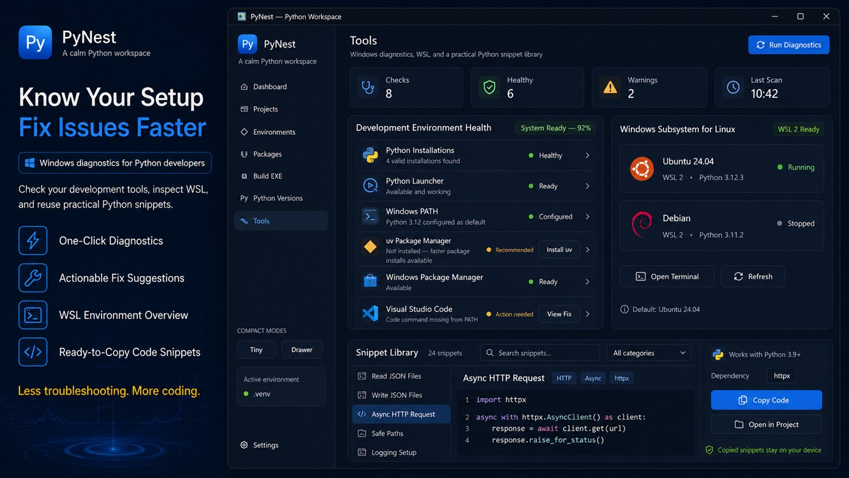Image resolution: width=849 pixels, height=478 pixels.
Task: Click the yellow Warnings triangle icon
Action: coord(610,87)
